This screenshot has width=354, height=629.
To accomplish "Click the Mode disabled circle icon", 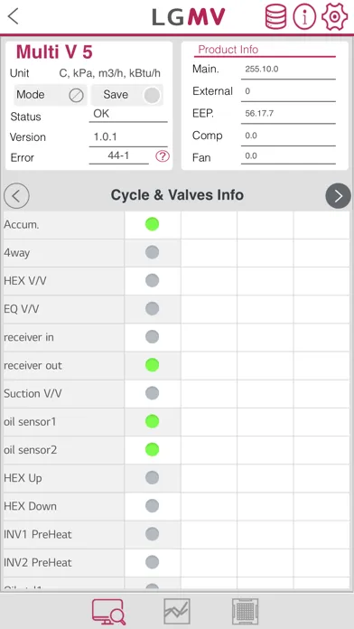I will (x=76, y=96).
